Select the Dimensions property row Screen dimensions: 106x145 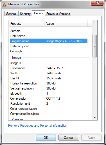pos(49,68)
